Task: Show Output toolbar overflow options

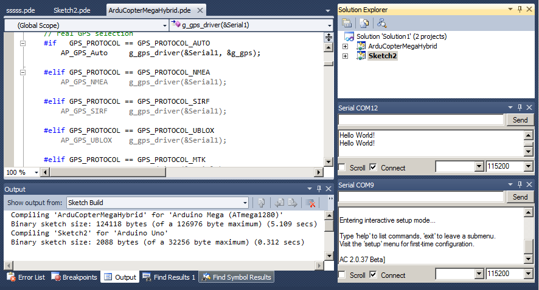Action: coord(331,199)
